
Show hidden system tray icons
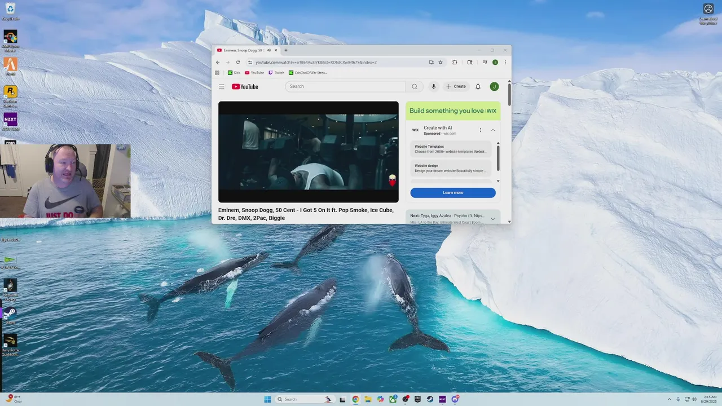669,399
